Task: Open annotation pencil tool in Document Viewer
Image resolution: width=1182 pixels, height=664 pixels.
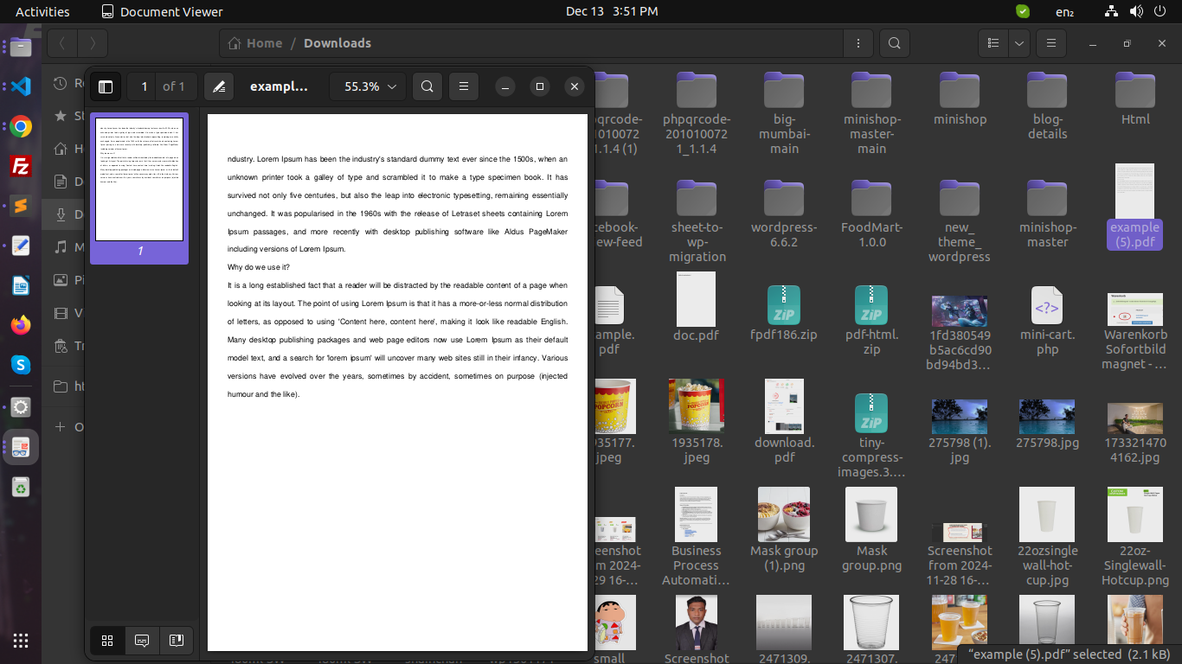Action: (x=219, y=86)
